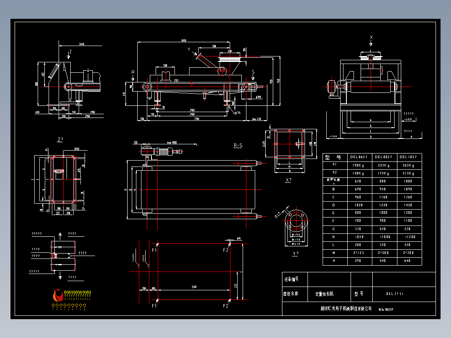
Task: Click '530' in row G
Action: click(407, 229)
